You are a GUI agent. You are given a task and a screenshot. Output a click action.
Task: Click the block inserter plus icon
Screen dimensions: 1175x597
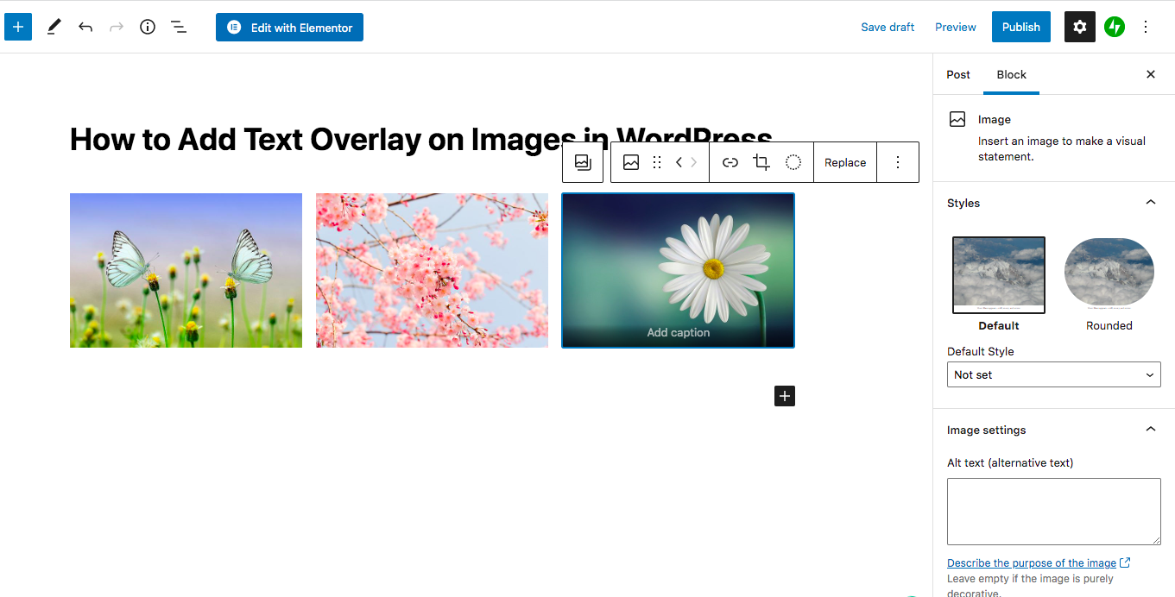point(18,27)
